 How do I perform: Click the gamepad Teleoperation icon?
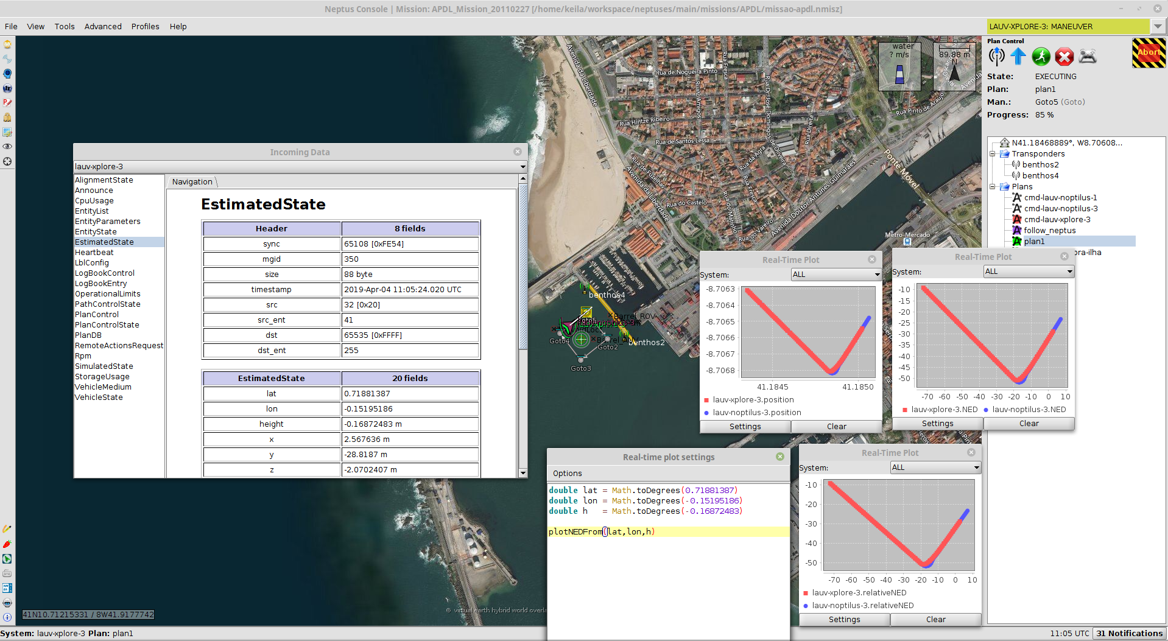(1088, 57)
